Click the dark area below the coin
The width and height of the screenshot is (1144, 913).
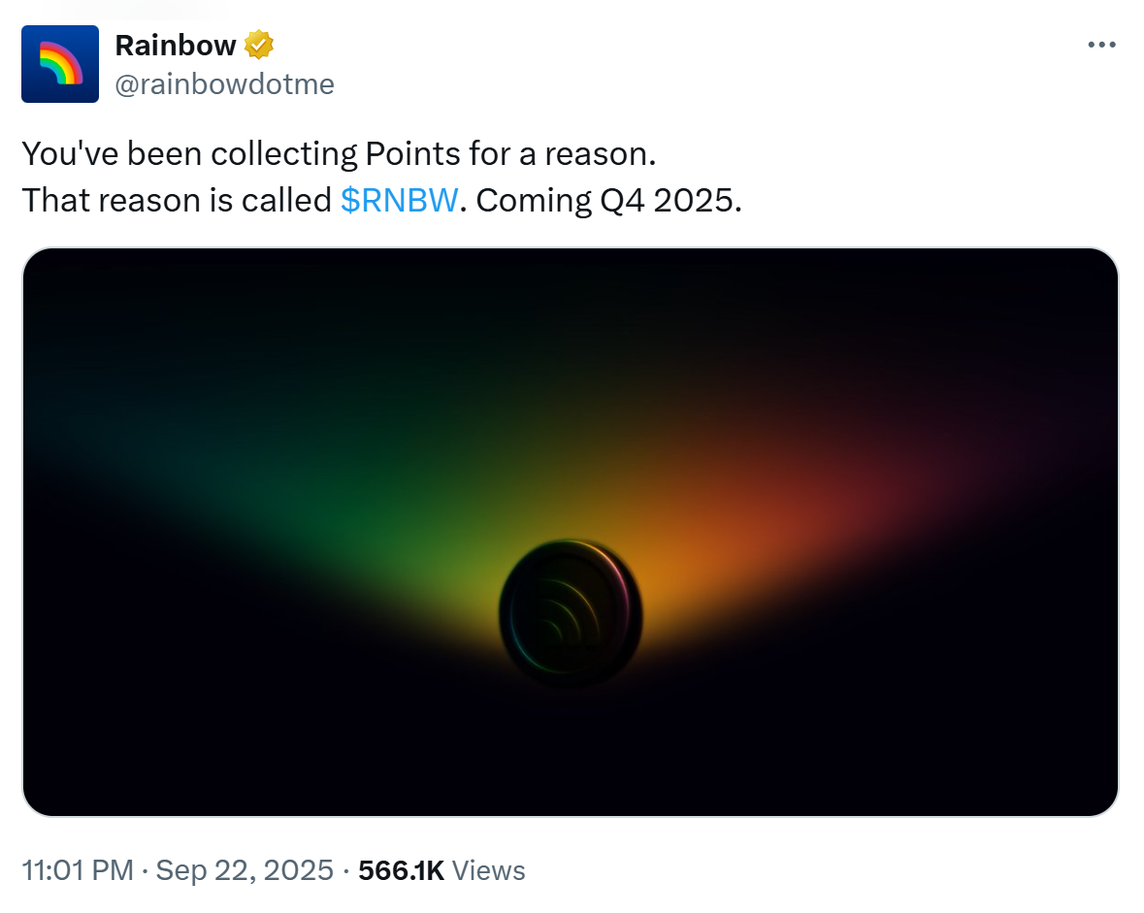[570, 747]
